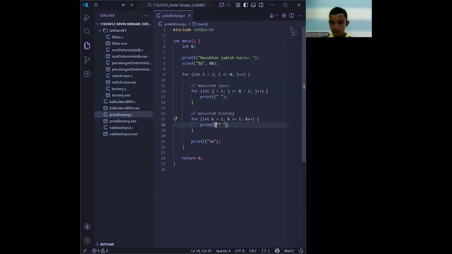Select the Explorer files icon
The height and width of the screenshot is (254, 452).
click(x=87, y=46)
